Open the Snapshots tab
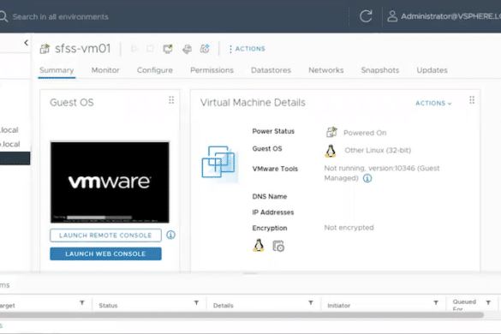The width and height of the screenshot is (501, 334). (x=380, y=70)
